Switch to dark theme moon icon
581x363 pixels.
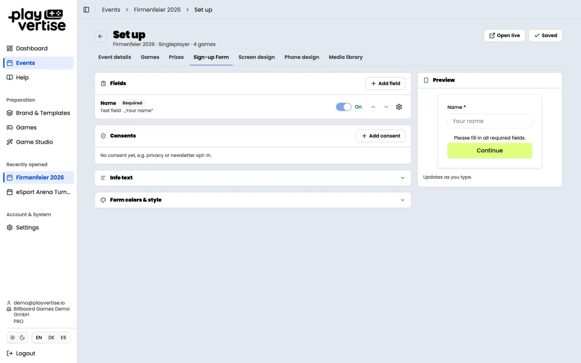22,338
